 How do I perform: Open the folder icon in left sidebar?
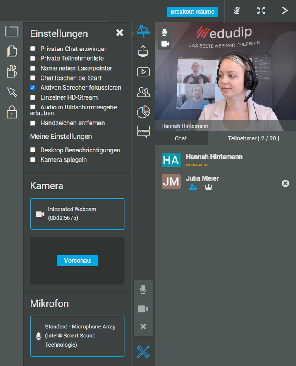click(12, 31)
